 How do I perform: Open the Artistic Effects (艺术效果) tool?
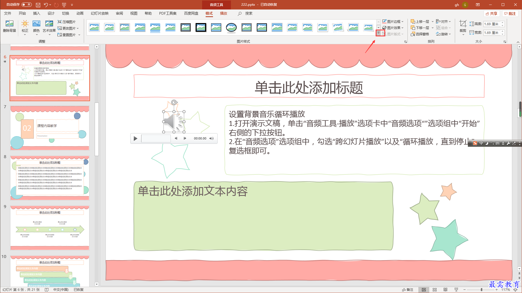tap(49, 27)
